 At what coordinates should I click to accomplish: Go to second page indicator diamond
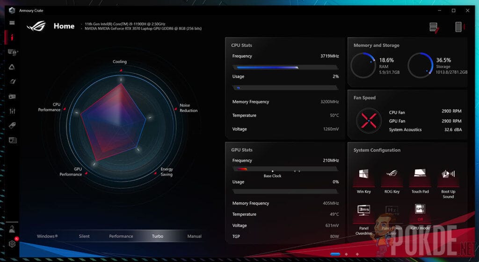tap(346, 254)
